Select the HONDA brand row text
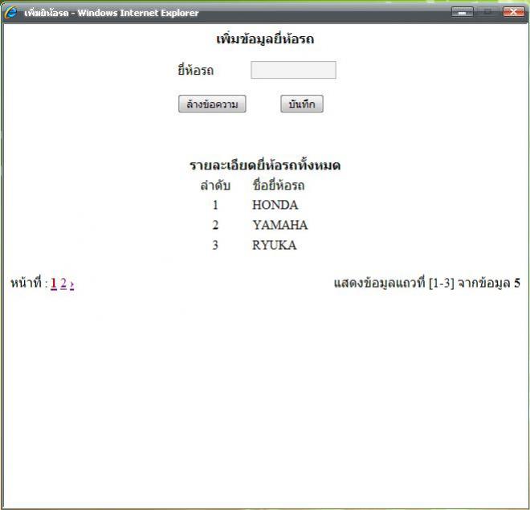This screenshot has height=510, width=530. pos(275,205)
